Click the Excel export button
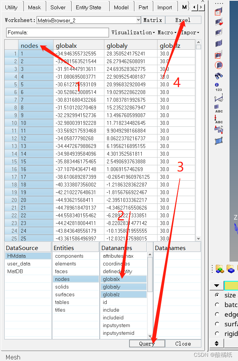The height and width of the screenshot is (361, 238). [x=183, y=20]
